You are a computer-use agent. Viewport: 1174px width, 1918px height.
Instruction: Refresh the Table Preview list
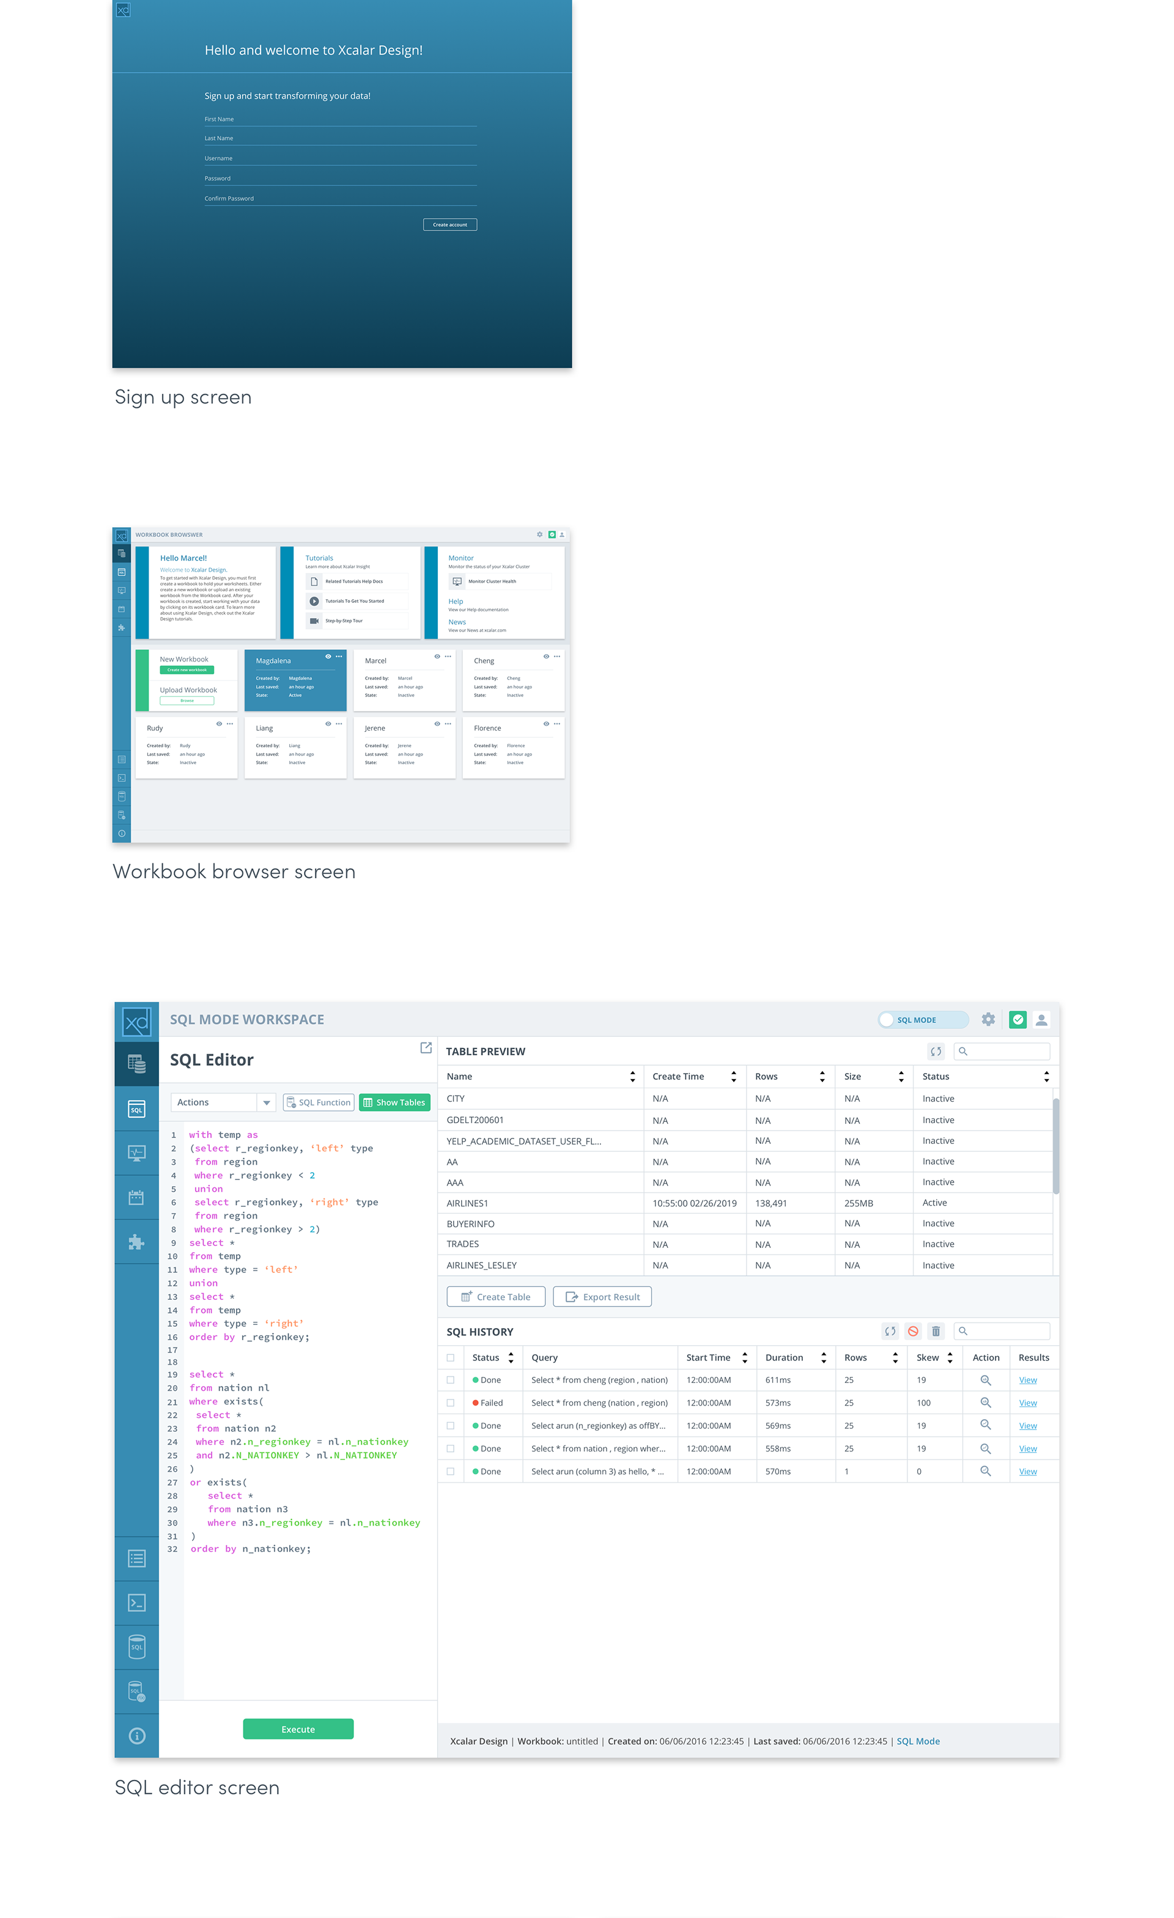[936, 1052]
